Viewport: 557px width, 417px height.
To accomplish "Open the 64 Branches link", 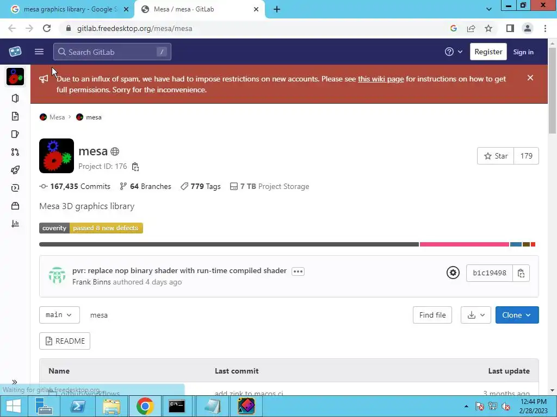I will (x=145, y=187).
